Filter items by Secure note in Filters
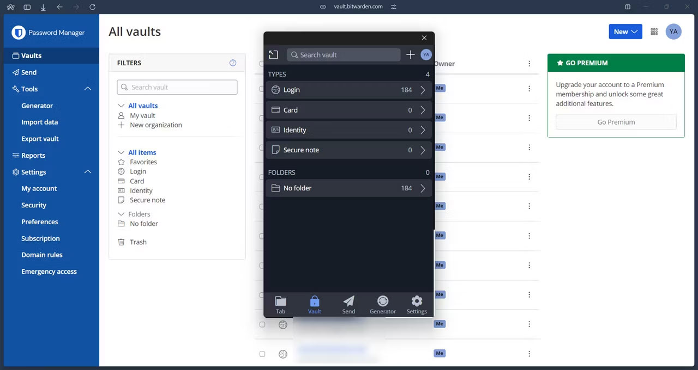 click(x=147, y=200)
